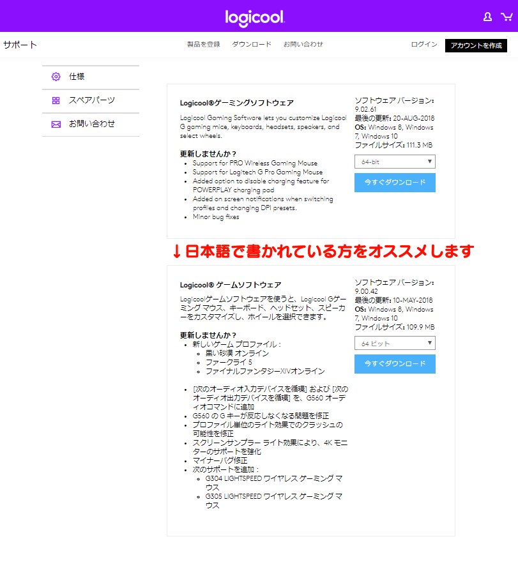
Task: Select お問い合わせ in the left sidebar
Action: click(x=92, y=124)
